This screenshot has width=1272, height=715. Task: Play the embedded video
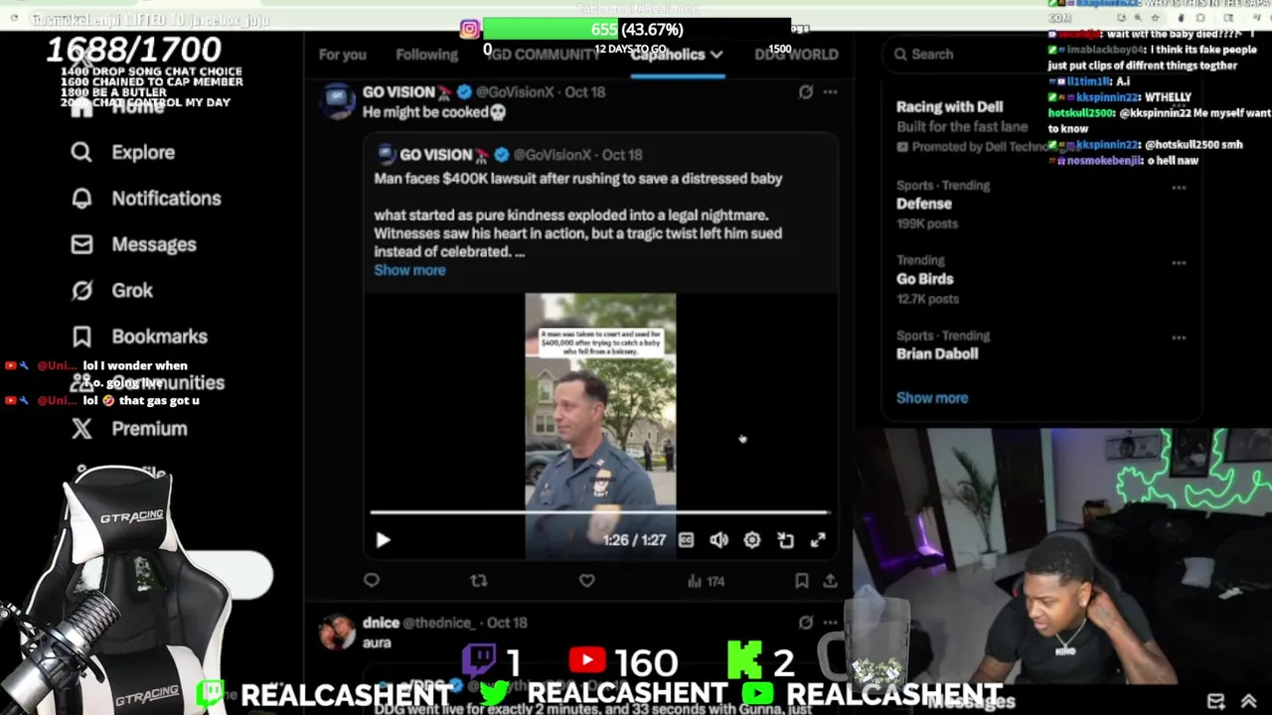(383, 540)
